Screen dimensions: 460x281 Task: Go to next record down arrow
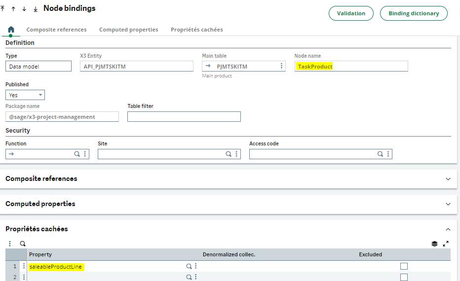[24, 9]
